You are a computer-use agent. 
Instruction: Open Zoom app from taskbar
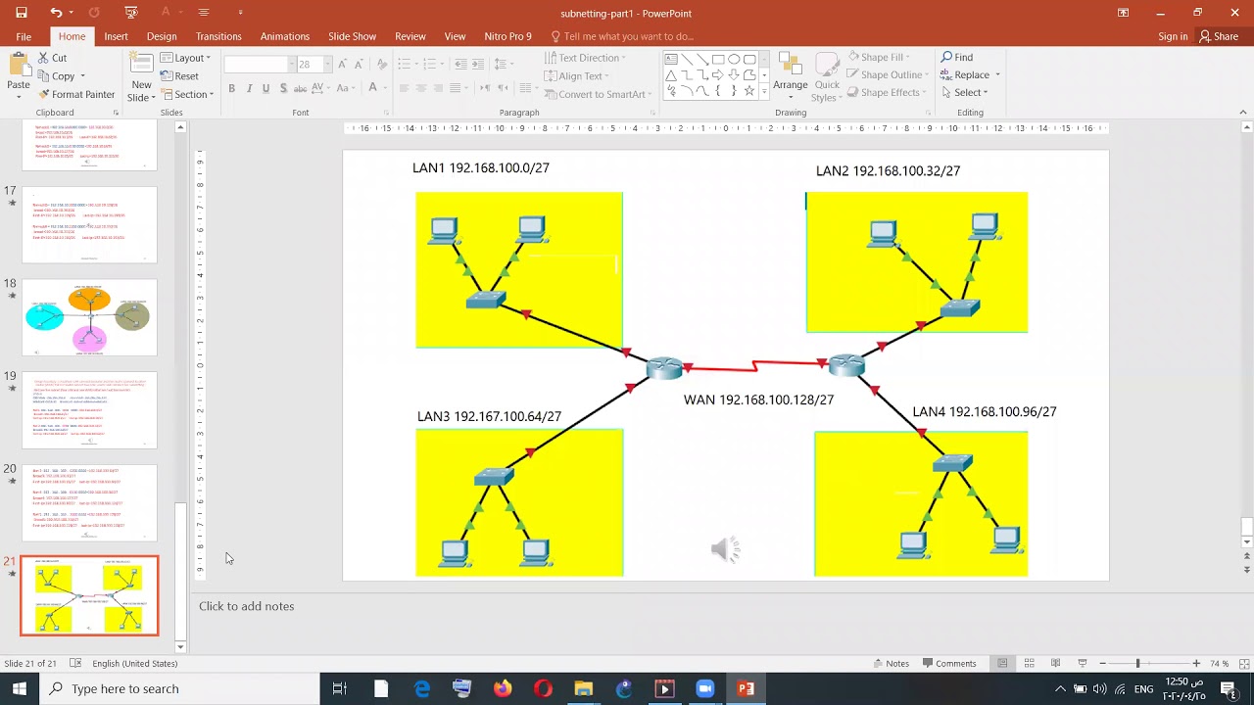(x=704, y=689)
